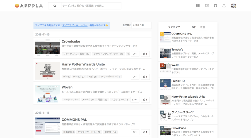Click the PredictHQ ranking thumbnail
This screenshot has height=138, width=251.
165,84
